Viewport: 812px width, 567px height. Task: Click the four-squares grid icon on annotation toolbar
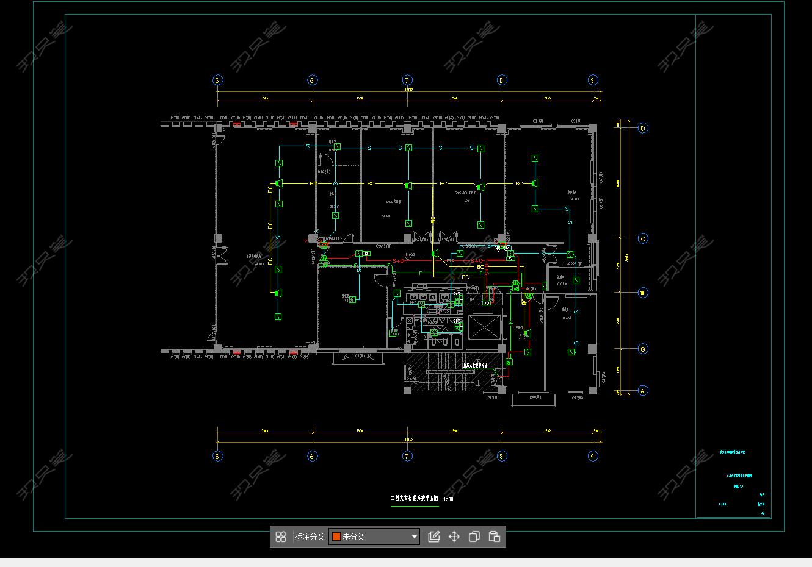coord(281,537)
